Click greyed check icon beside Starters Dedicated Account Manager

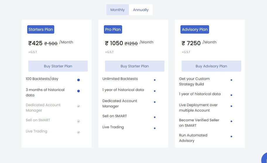point(78,106)
